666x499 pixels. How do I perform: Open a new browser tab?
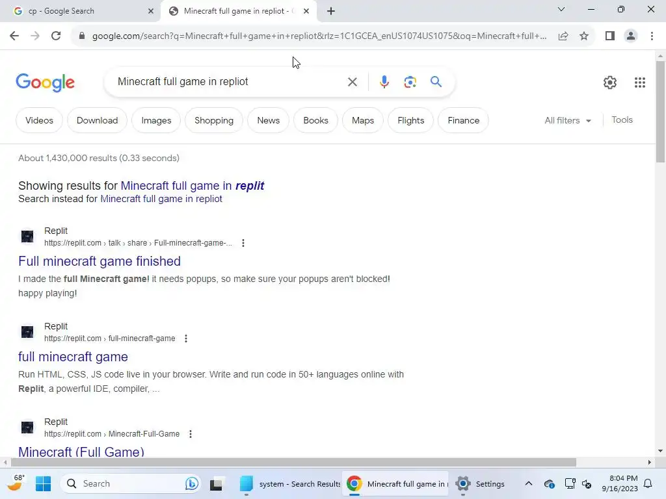(x=331, y=11)
